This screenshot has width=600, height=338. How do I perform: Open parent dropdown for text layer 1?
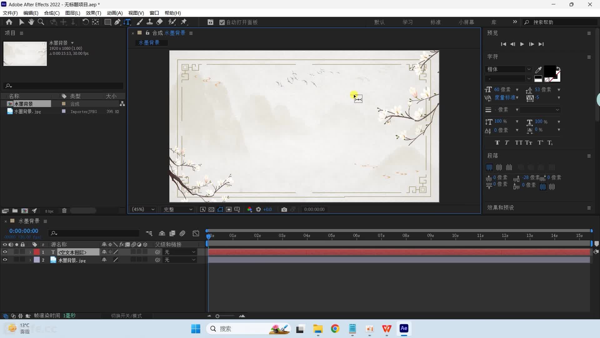tap(180, 252)
